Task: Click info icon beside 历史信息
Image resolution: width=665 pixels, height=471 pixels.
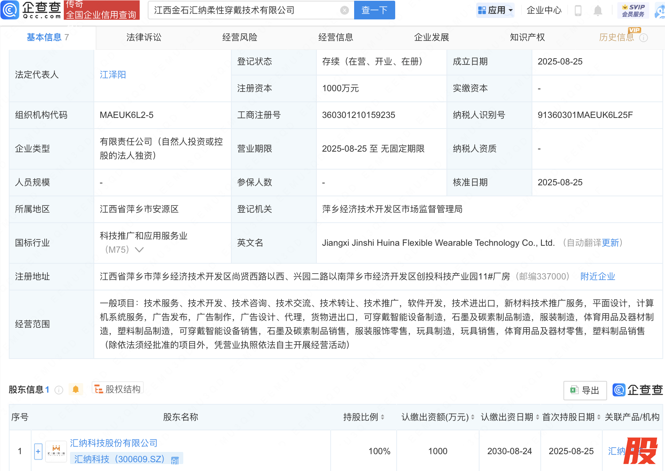Action: tap(644, 38)
